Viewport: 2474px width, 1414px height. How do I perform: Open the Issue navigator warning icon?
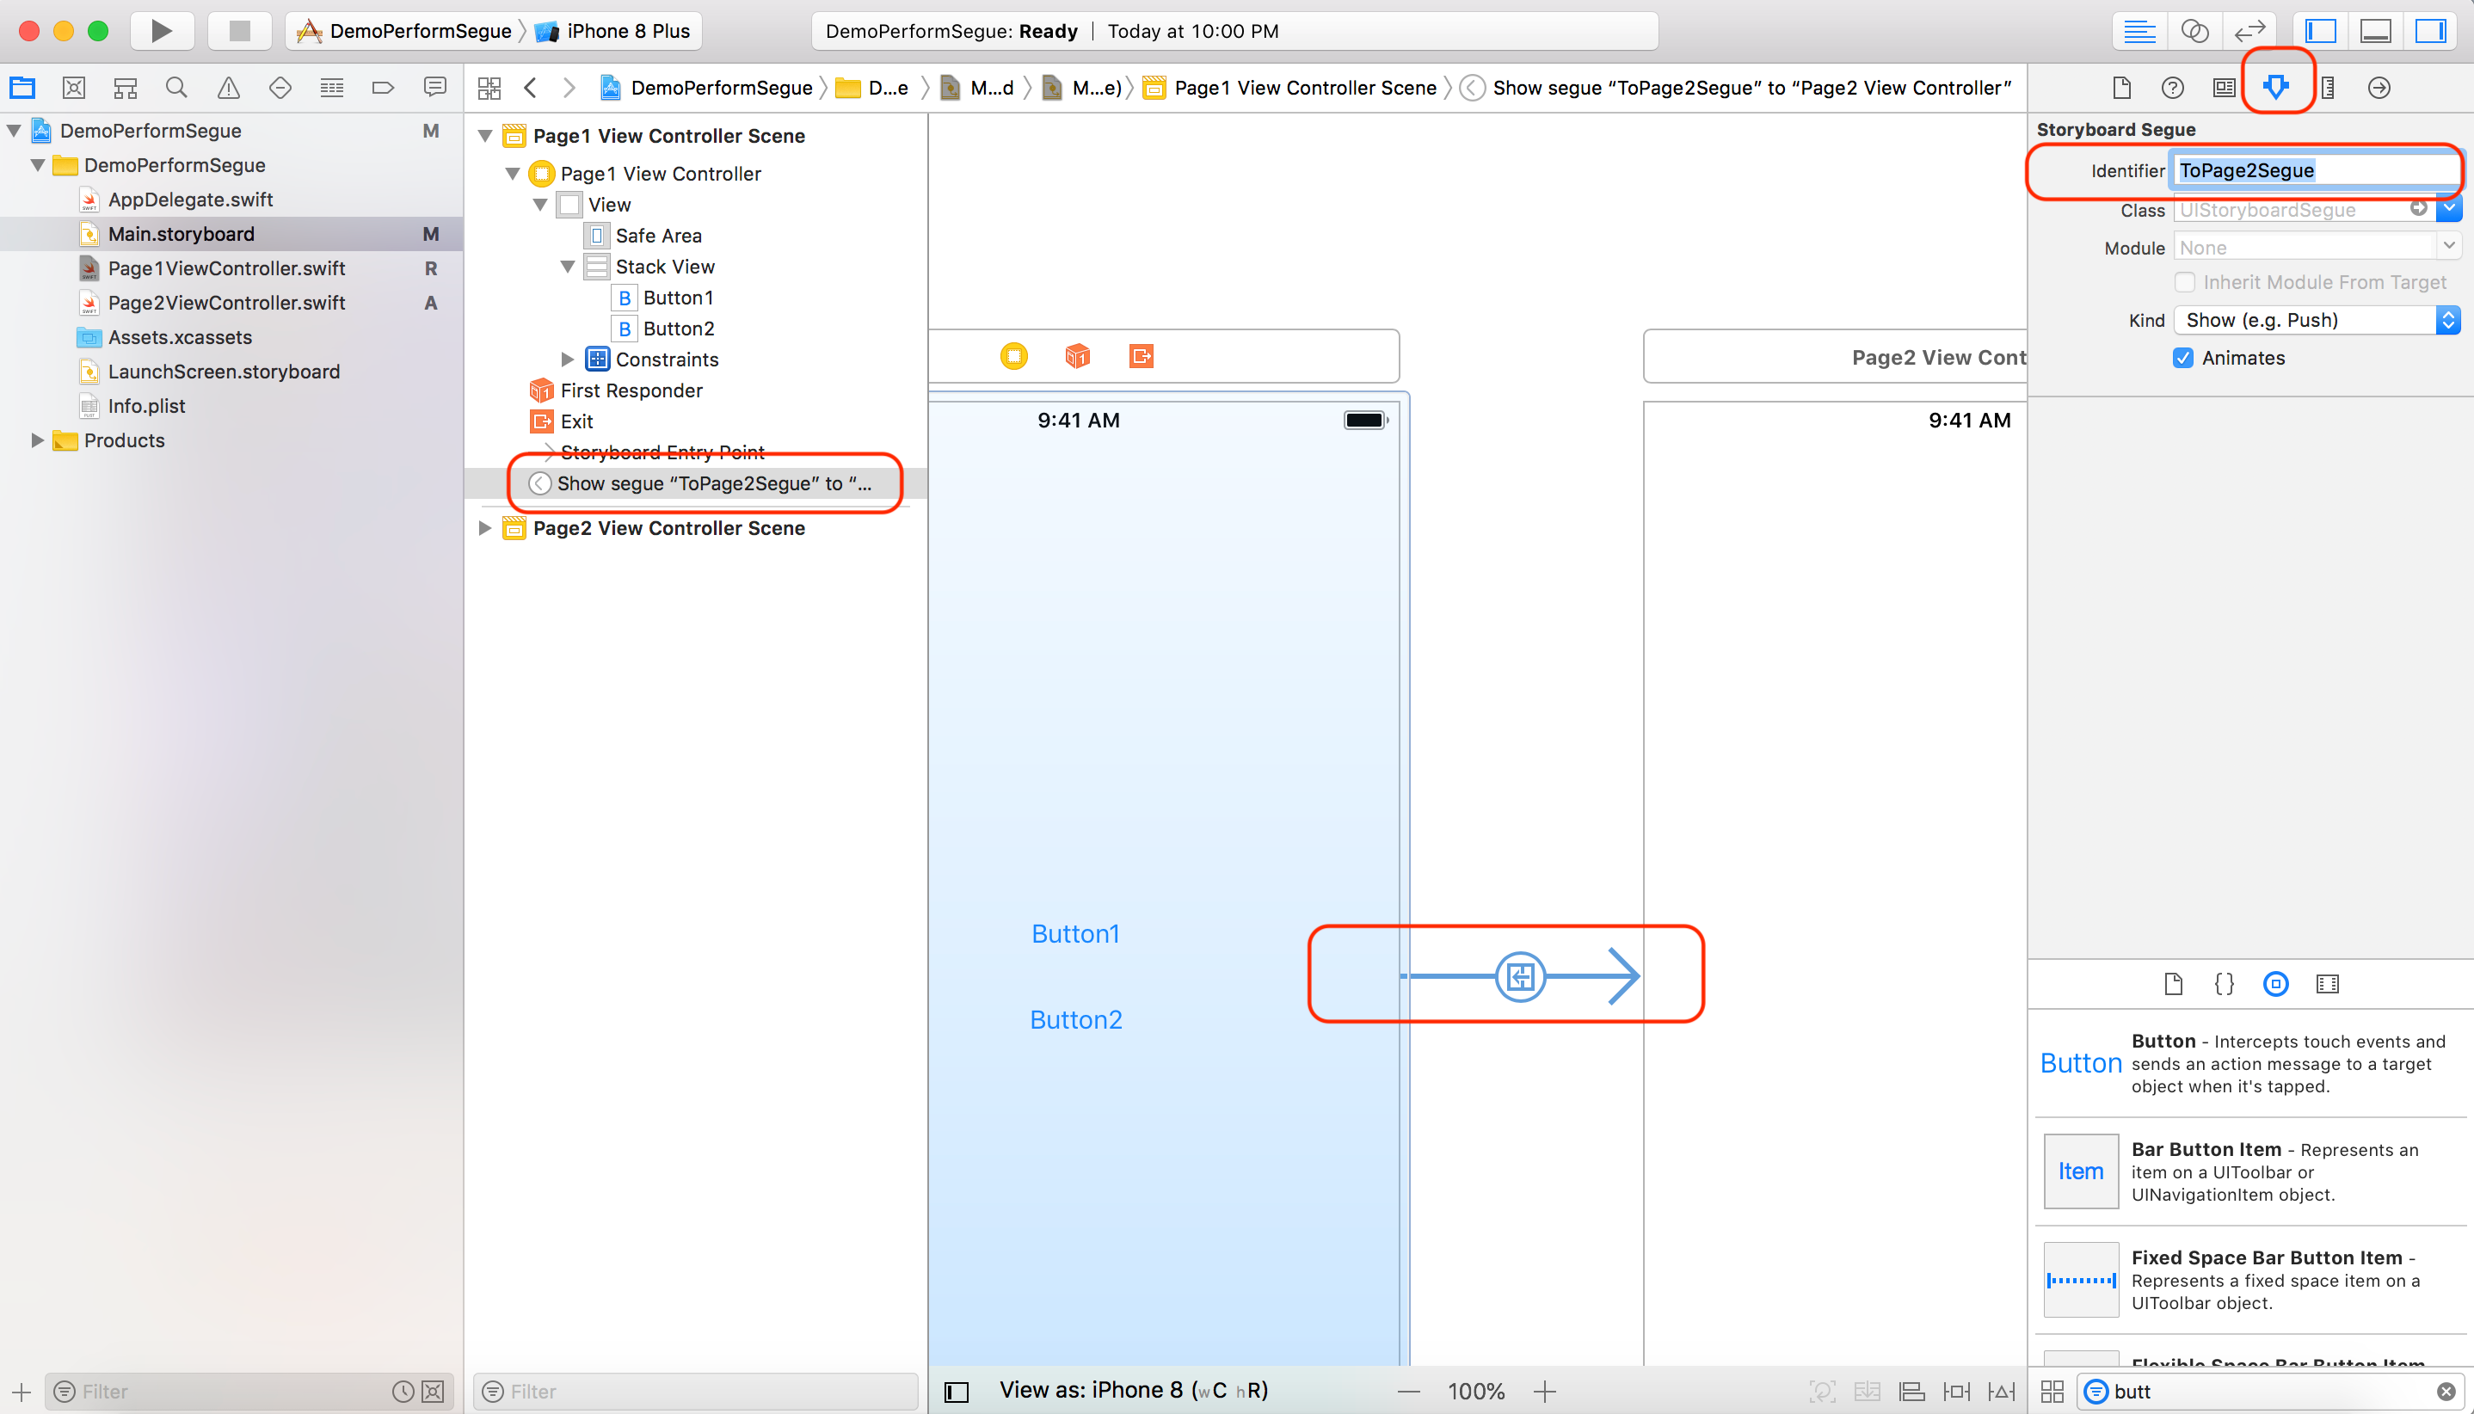coord(228,88)
